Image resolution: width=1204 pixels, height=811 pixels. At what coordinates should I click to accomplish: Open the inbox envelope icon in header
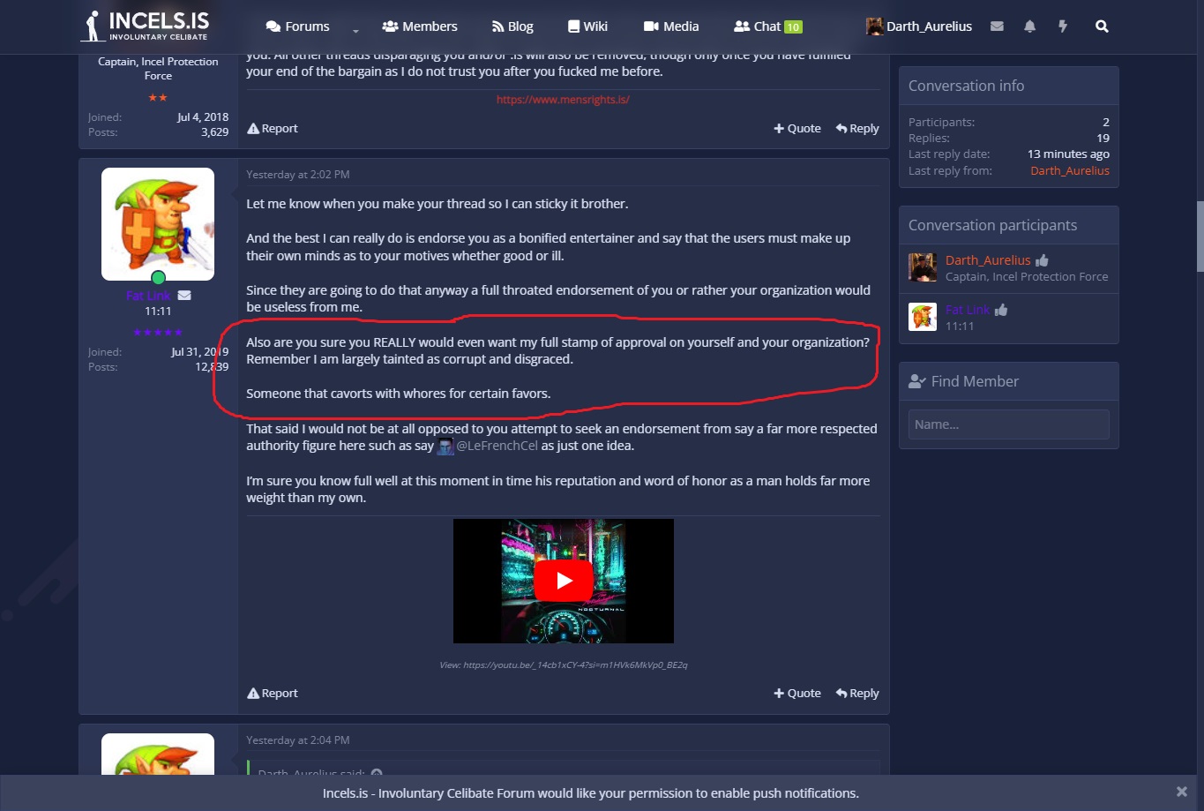point(997,26)
